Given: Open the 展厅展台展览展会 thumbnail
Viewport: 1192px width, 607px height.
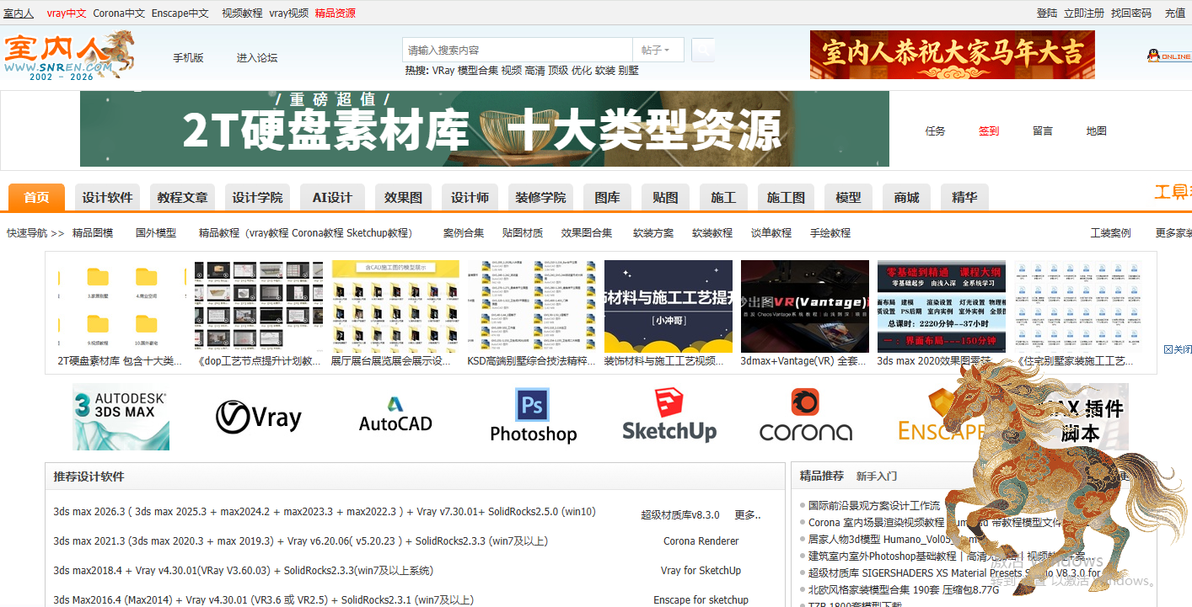Looking at the screenshot, I should [395, 306].
